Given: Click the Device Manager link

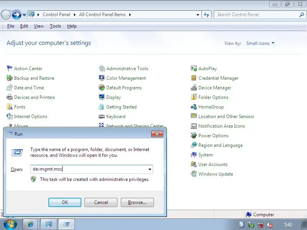Looking at the screenshot, I should (x=215, y=88).
